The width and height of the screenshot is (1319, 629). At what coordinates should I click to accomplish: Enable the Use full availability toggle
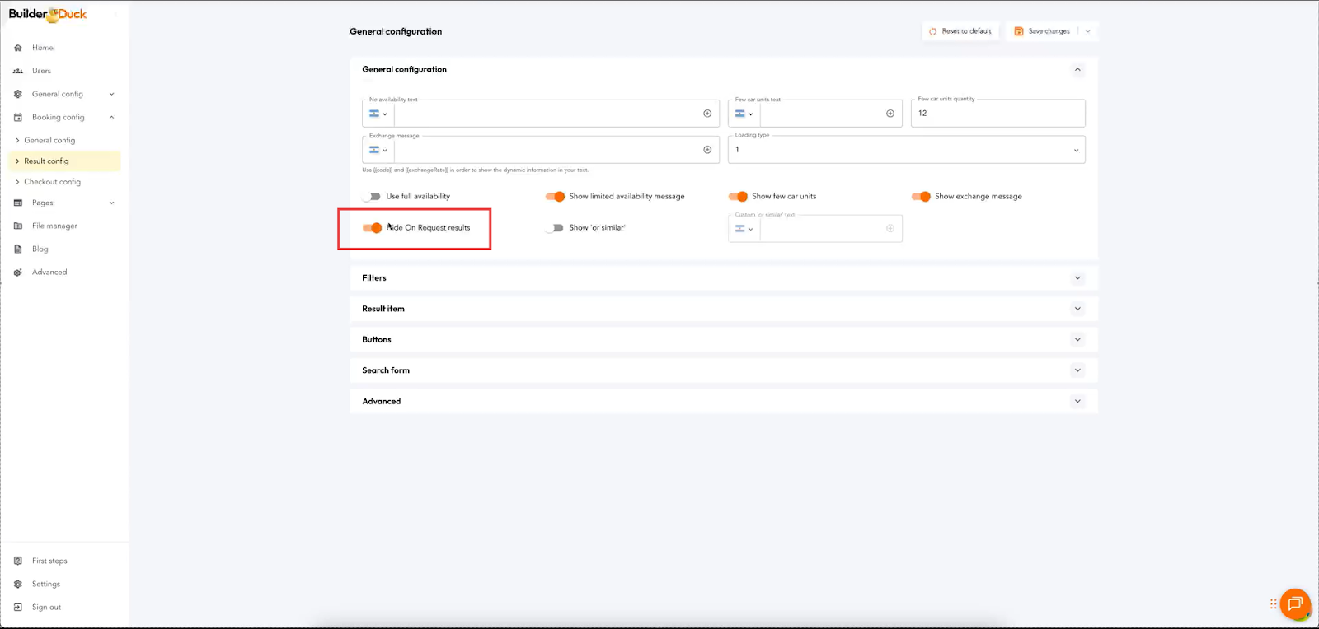372,197
